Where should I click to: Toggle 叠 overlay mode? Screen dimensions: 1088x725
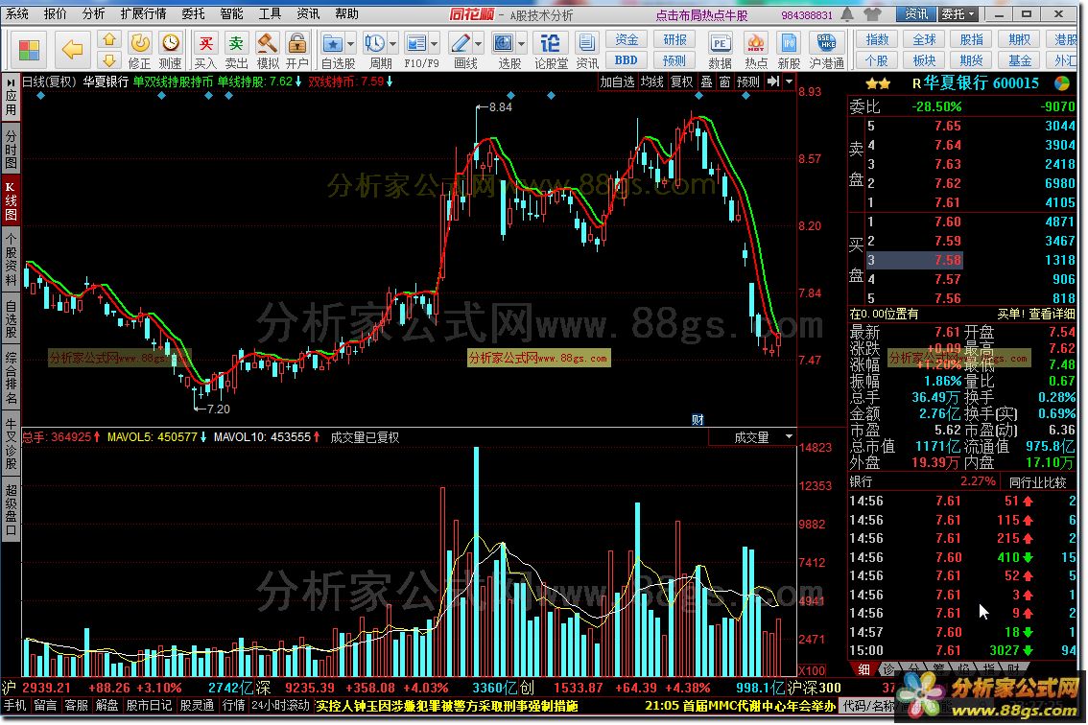tap(706, 82)
